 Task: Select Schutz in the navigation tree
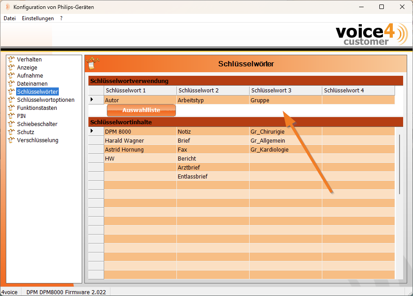coord(26,132)
